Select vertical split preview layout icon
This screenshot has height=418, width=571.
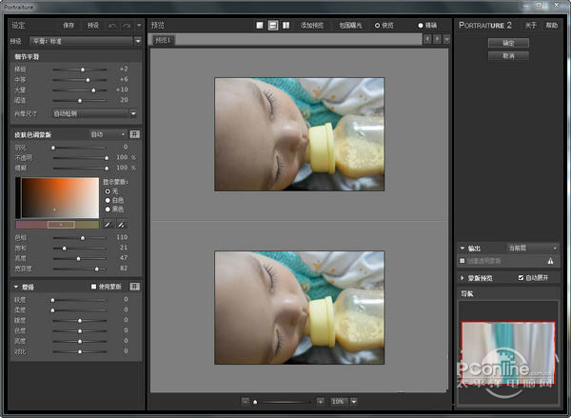pos(286,25)
